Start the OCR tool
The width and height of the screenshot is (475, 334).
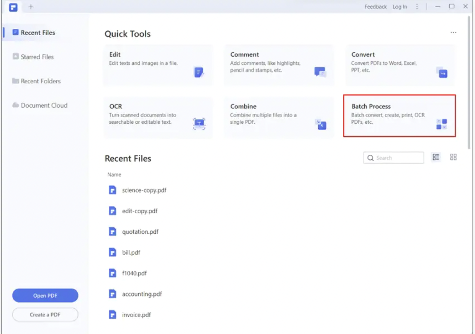[158, 117]
